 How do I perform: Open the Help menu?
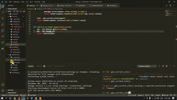43,2
